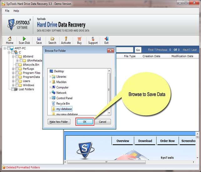Expand the Windows tree node
This screenshot has height=172, width=201.
pyautogui.click(x=13, y=85)
